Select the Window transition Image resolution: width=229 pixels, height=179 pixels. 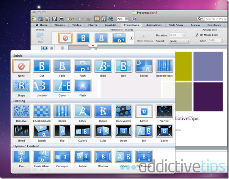[x=103, y=157]
